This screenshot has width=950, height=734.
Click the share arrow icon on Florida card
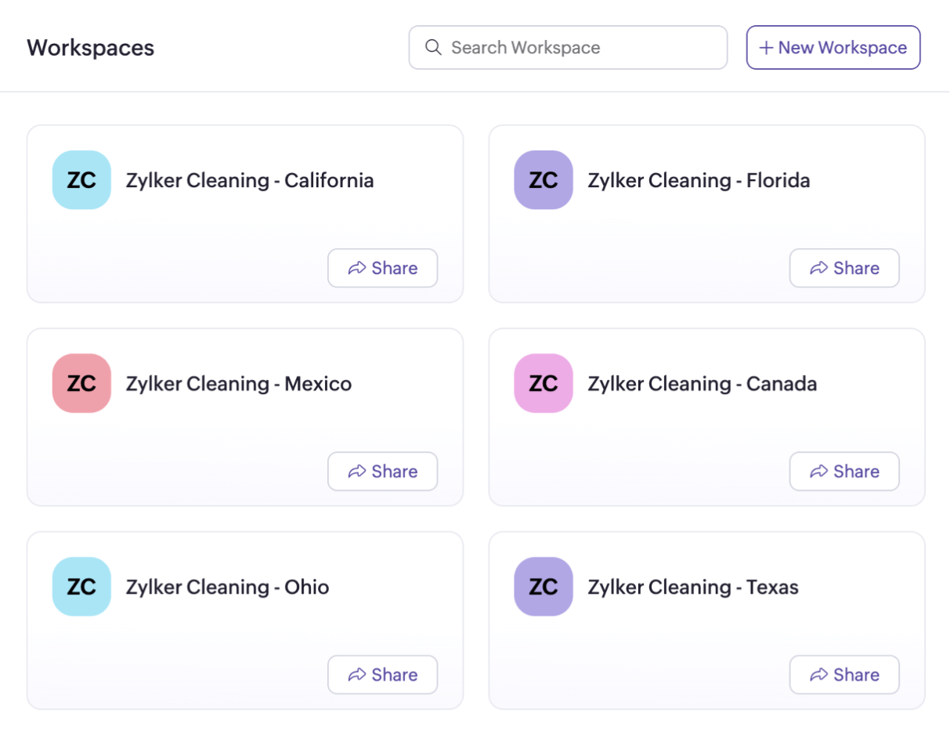point(819,268)
